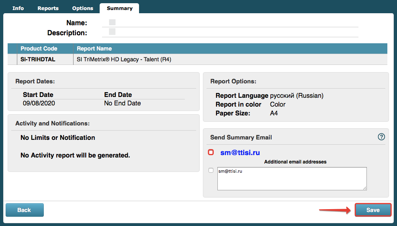Click the Name field line
The height and width of the screenshot is (226, 397).
pos(230,22)
